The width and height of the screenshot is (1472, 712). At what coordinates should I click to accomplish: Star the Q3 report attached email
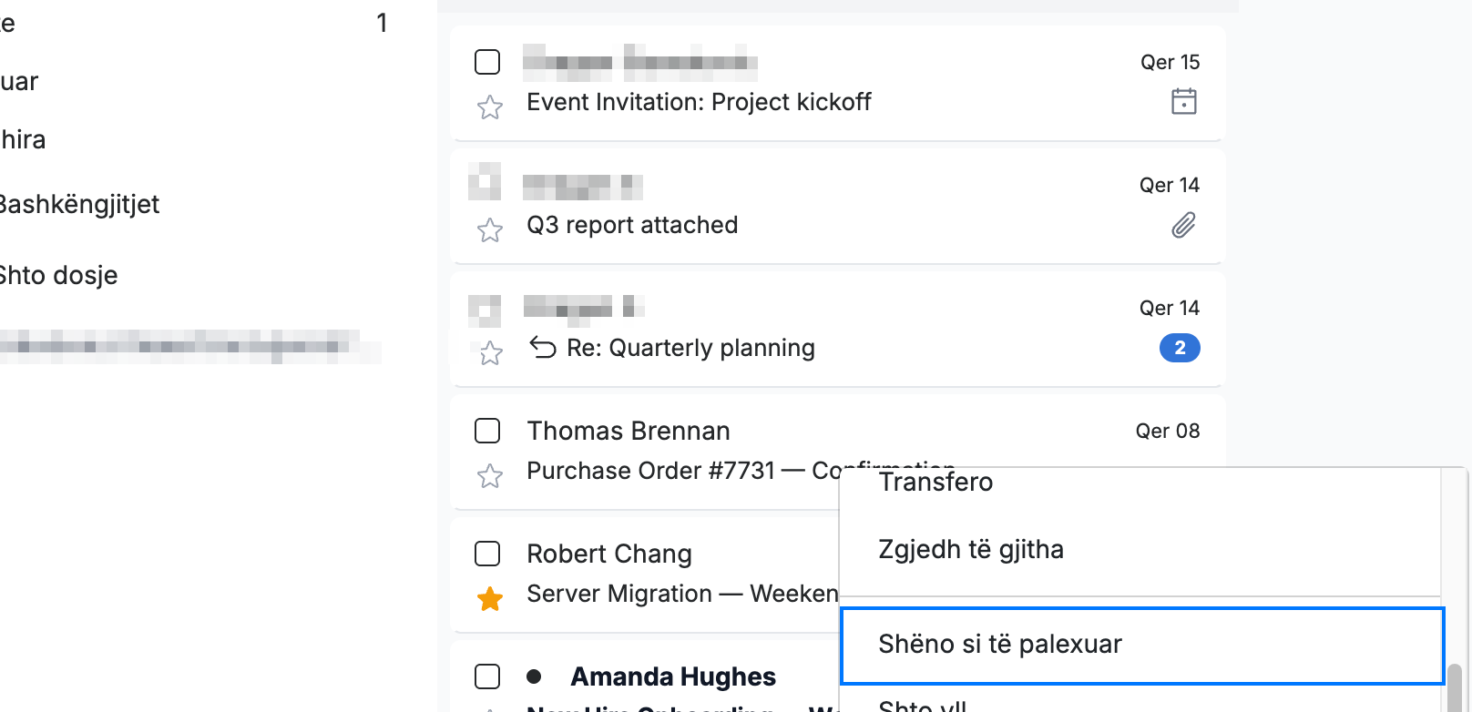pyautogui.click(x=490, y=230)
